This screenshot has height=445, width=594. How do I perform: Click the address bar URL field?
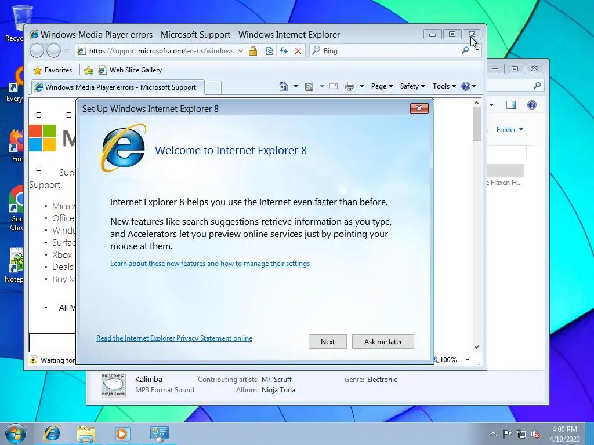click(161, 51)
